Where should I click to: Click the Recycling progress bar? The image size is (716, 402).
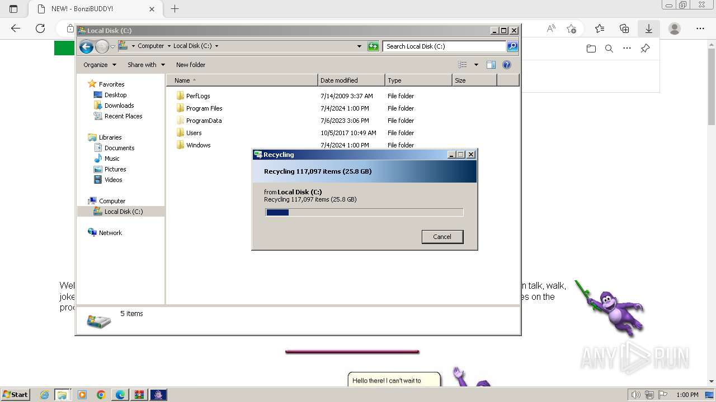(x=364, y=212)
